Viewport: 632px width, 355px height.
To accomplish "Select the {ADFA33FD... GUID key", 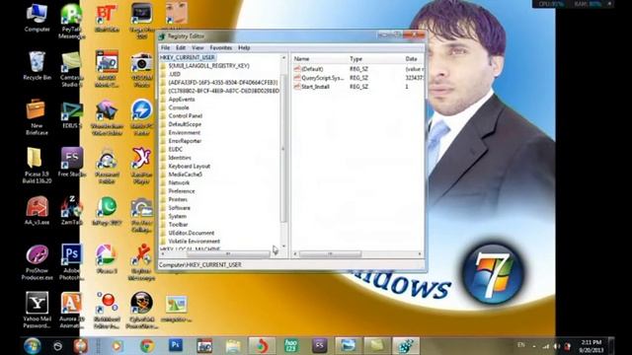I will [223, 83].
